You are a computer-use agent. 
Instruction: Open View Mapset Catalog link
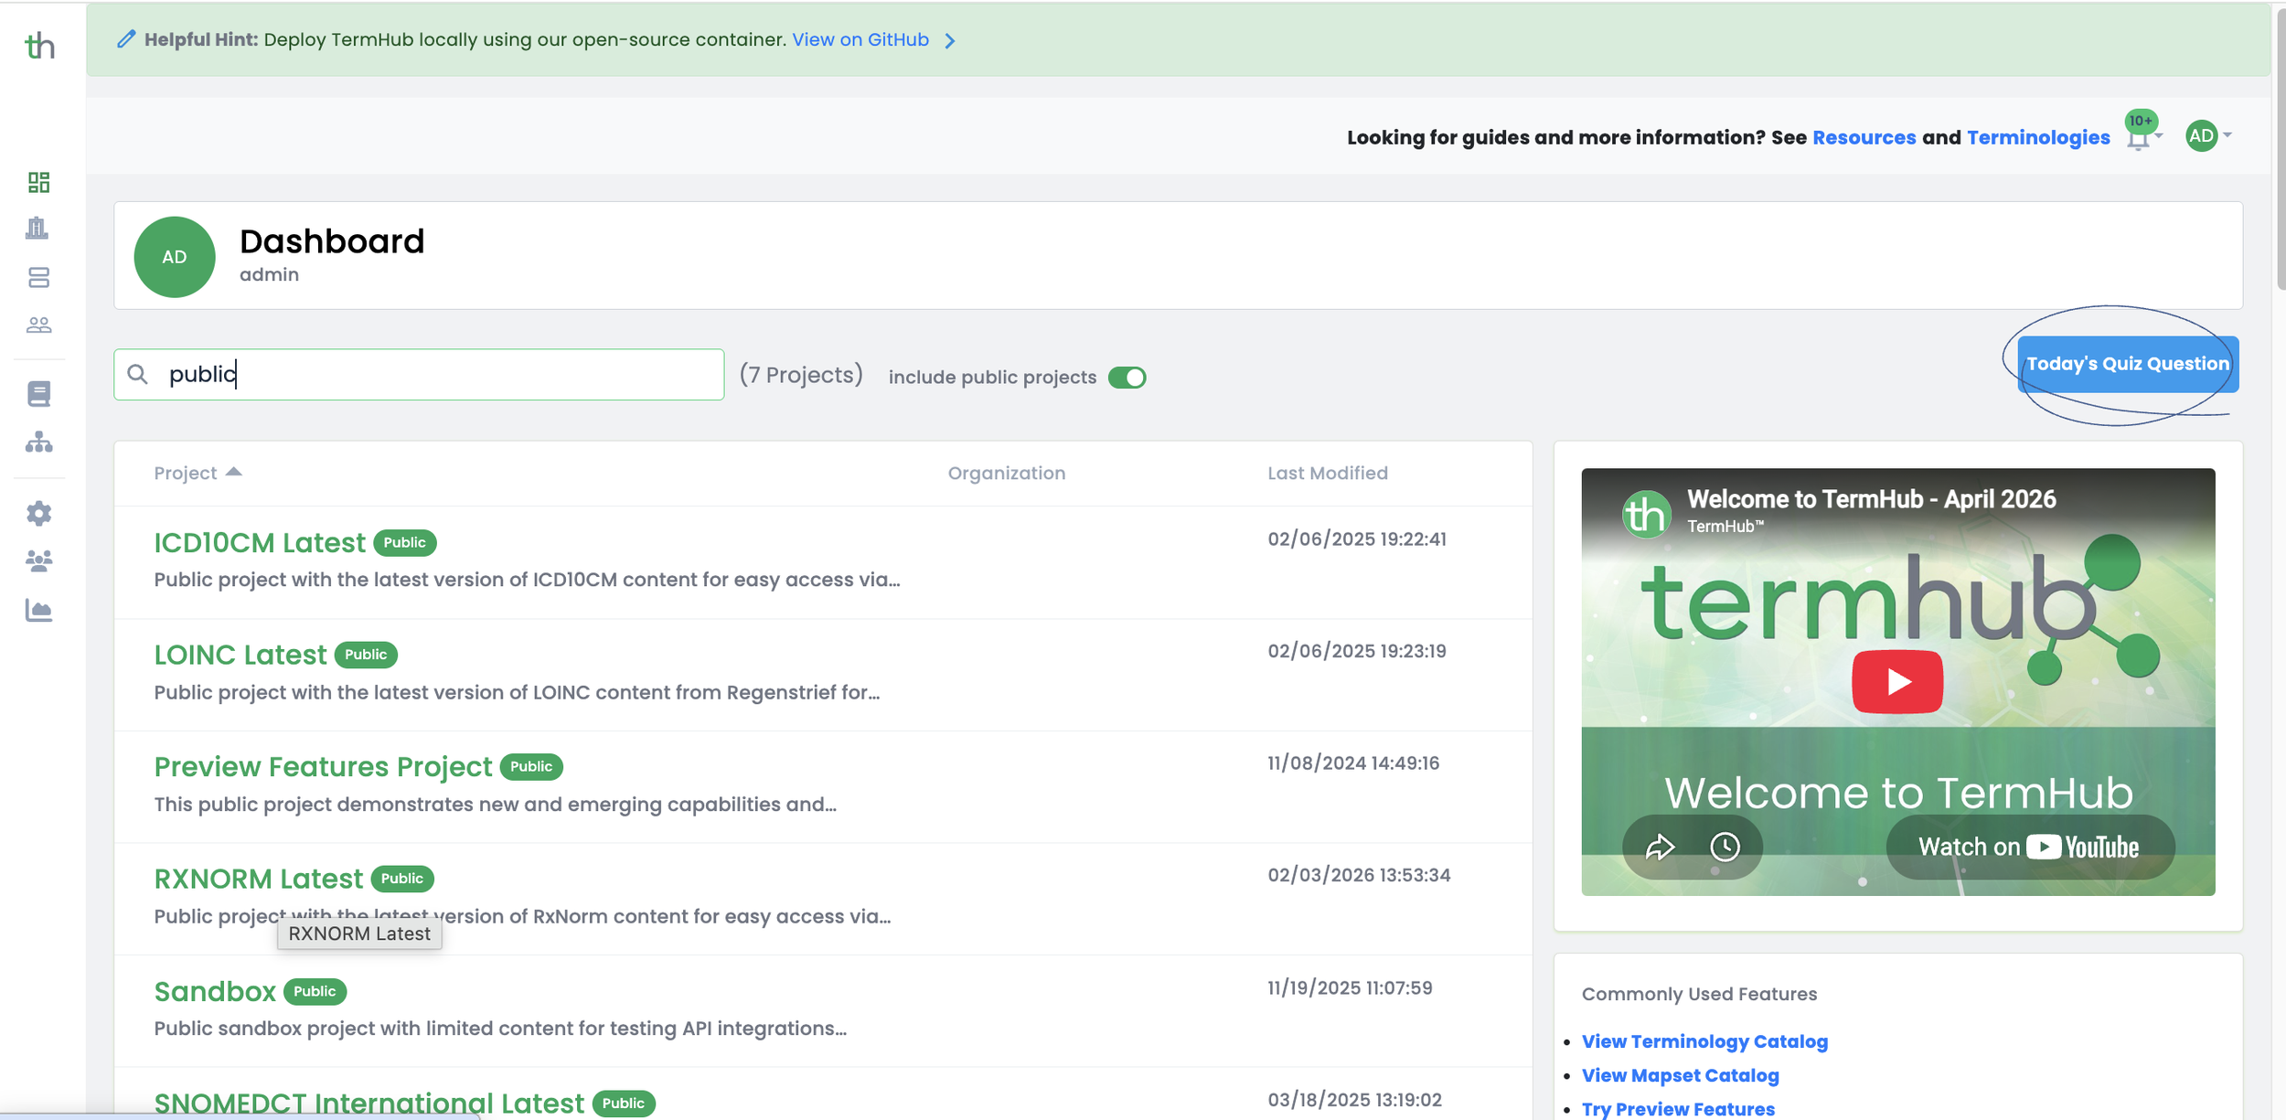point(1680,1075)
